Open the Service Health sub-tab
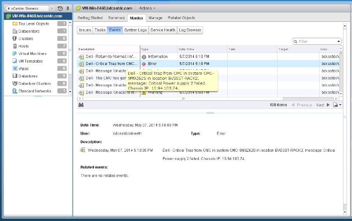The height and width of the screenshot is (221, 352). [163, 30]
